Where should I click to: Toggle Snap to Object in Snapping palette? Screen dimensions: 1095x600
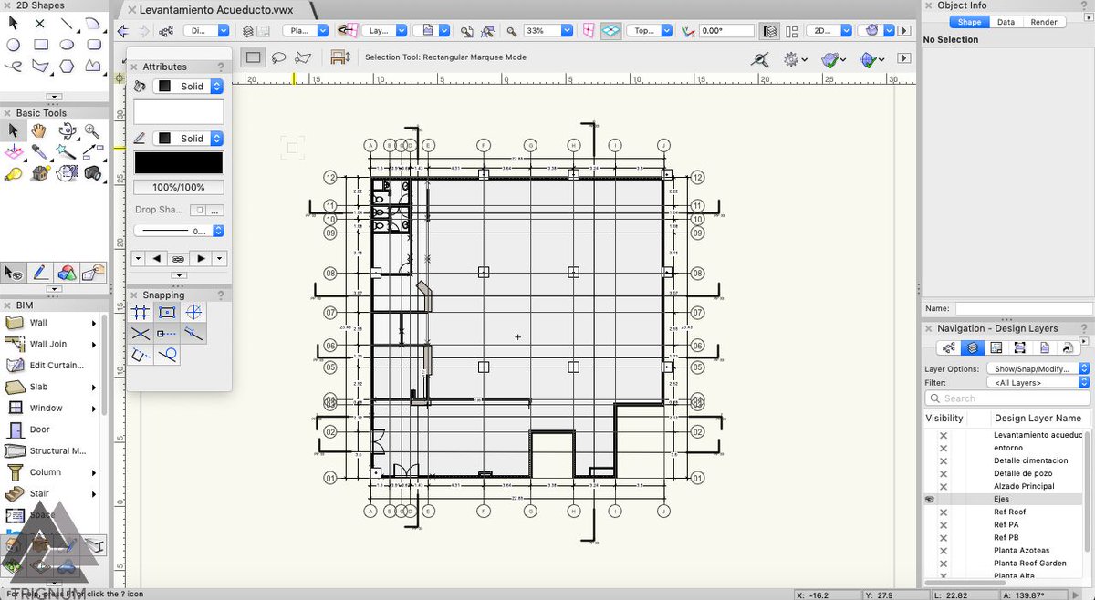point(166,313)
